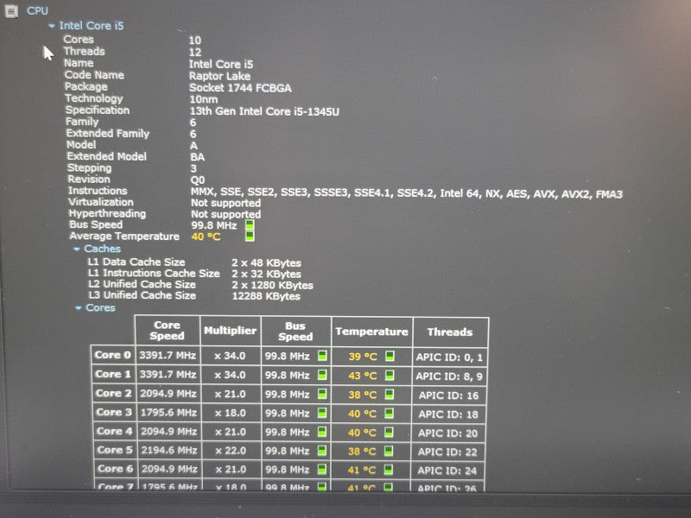
Task: Click Core 0 temperature graph icon
Action: click(x=390, y=356)
